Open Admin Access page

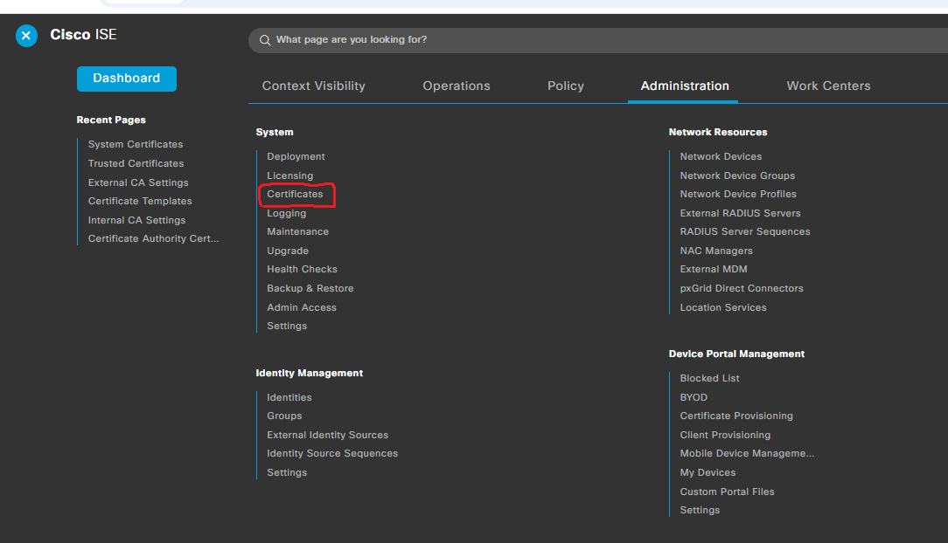(302, 307)
